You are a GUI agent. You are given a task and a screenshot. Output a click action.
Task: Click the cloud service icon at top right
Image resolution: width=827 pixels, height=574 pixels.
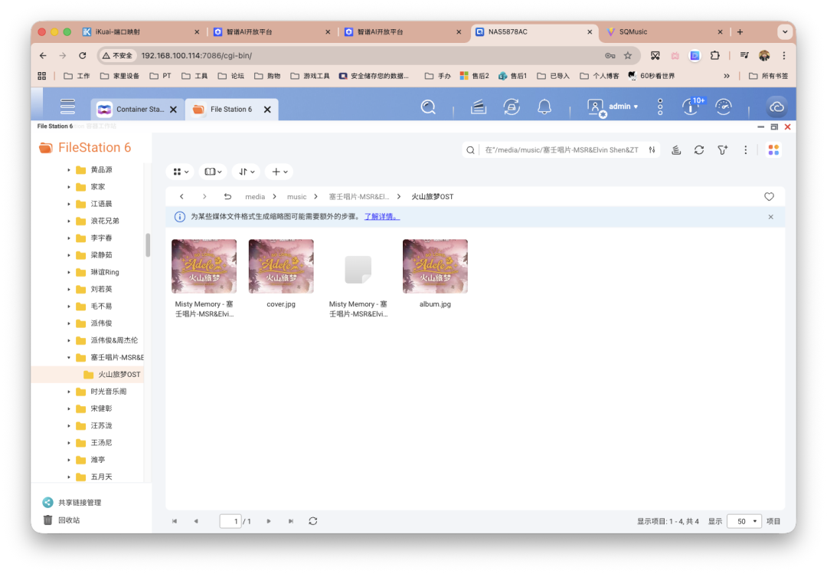[776, 107]
